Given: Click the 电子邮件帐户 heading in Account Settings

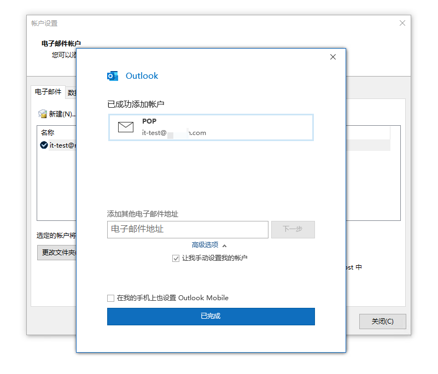Looking at the screenshot, I should click(x=61, y=44).
